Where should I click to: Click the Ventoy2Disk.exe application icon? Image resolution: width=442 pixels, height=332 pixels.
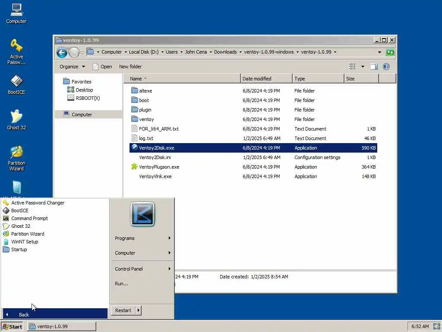(x=135, y=147)
